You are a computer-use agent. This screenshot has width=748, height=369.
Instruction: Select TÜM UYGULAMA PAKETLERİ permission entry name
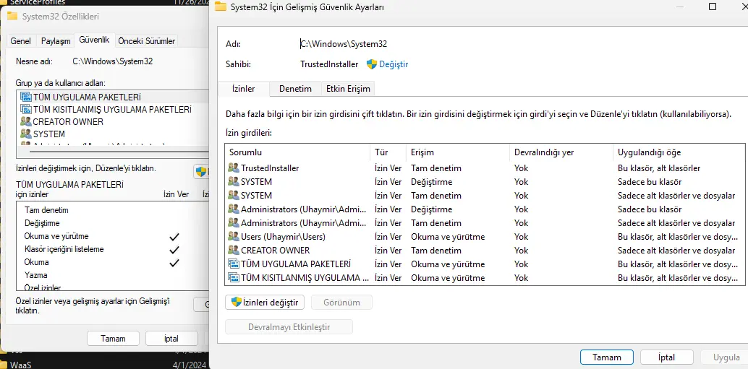pyautogui.click(x=296, y=264)
